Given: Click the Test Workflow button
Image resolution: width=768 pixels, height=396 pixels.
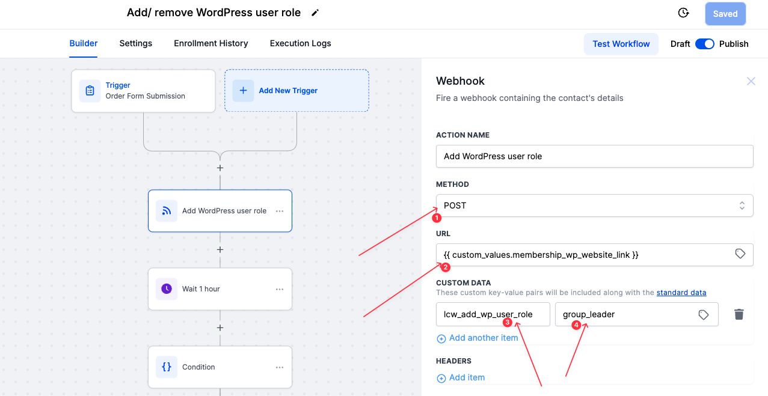Looking at the screenshot, I should point(621,43).
